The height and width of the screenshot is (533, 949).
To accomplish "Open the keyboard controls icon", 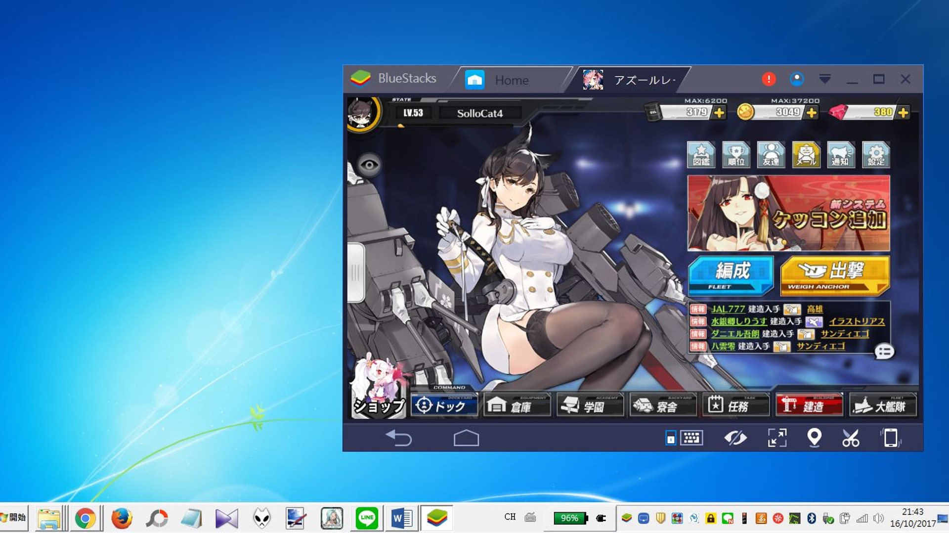I will (691, 438).
